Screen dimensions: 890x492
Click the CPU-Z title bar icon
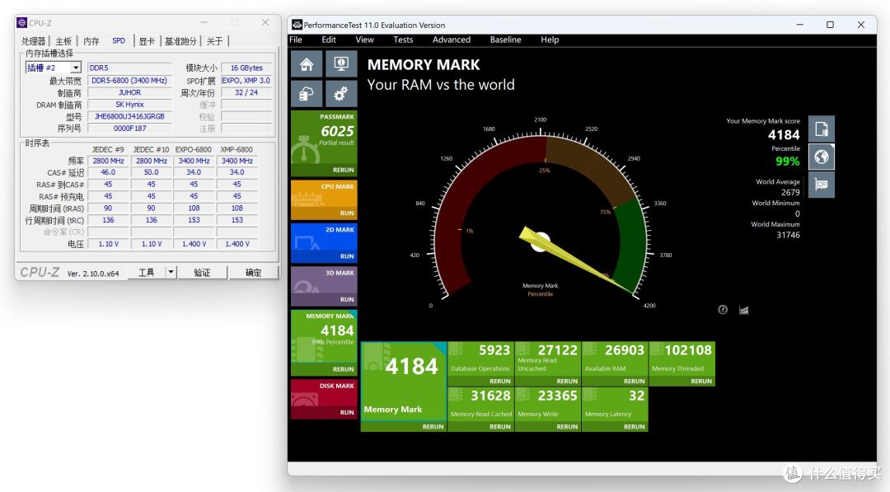[21, 23]
